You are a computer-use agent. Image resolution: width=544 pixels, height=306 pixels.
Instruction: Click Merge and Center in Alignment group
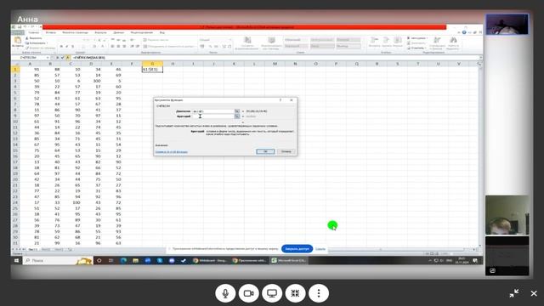coord(169,46)
